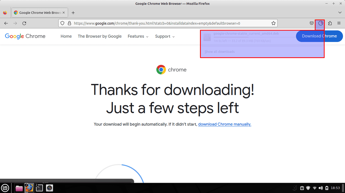The image size is (345, 193).
Task: Click Show all downloads
Action: click(262, 52)
